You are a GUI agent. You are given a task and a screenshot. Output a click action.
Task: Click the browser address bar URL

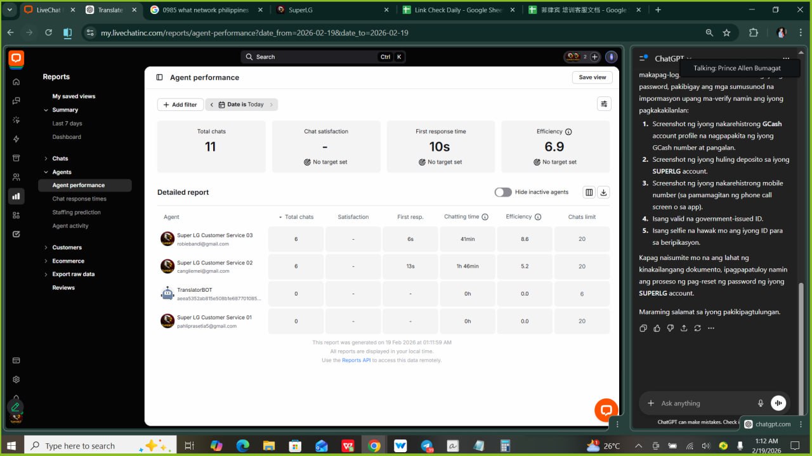254,32
